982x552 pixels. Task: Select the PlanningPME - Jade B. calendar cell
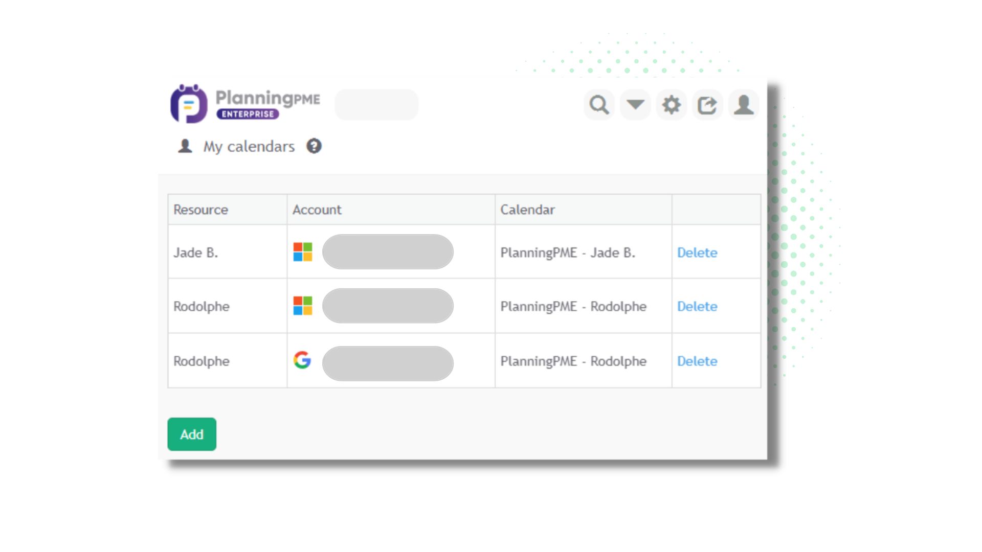tap(568, 252)
